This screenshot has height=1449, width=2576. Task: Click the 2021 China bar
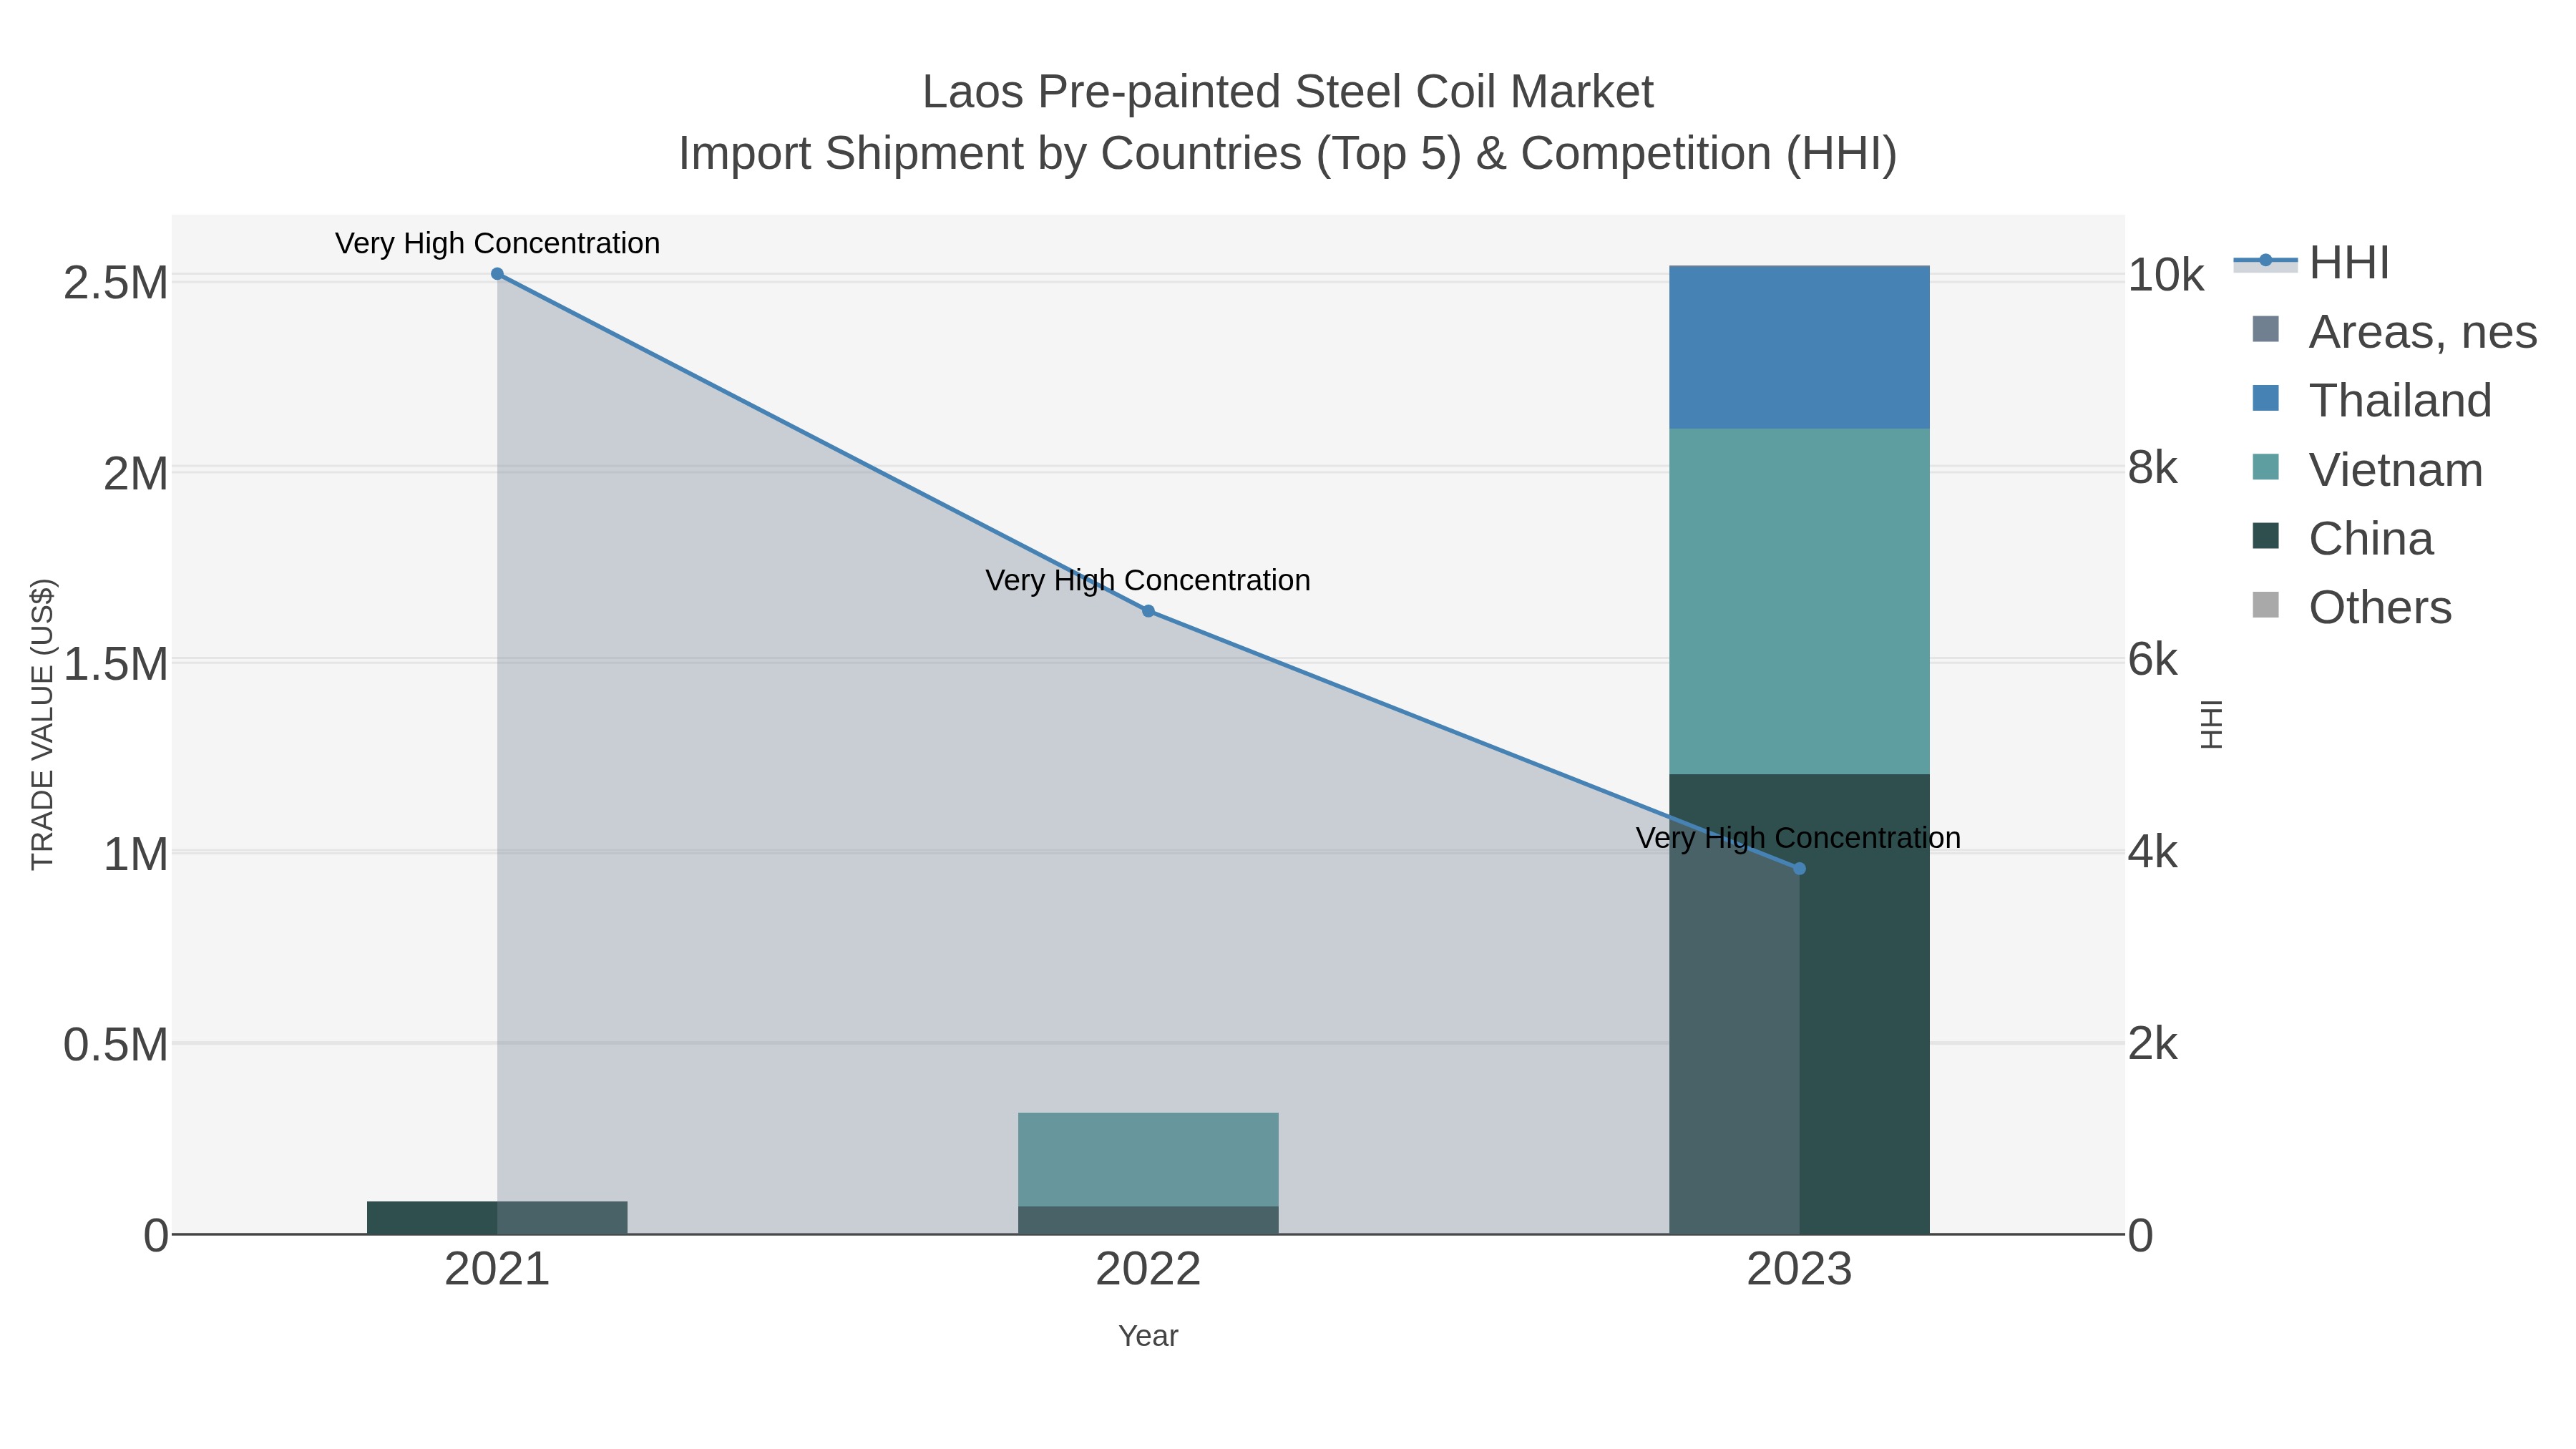click(x=497, y=1218)
